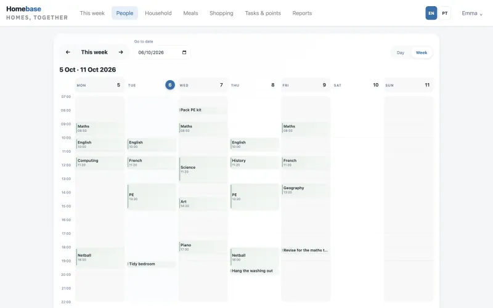Open Wednesday Maths event

tap(203, 128)
